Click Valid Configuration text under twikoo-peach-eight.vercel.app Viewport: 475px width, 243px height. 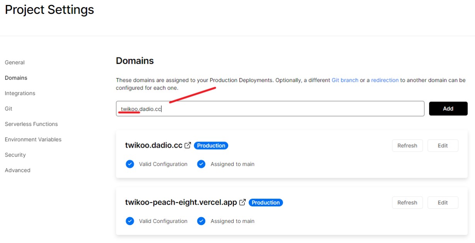[x=163, y=221]
